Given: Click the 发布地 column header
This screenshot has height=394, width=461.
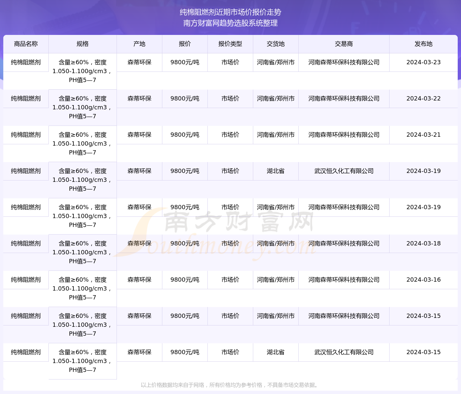Looking at the screenshot, I should (423, 44).
